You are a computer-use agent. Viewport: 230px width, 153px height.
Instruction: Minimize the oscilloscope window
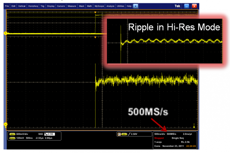click(187, 6)
